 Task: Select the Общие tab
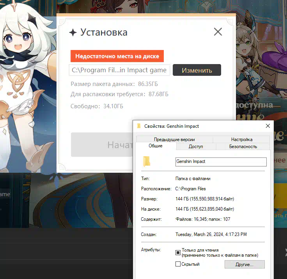tap(156, 146)
